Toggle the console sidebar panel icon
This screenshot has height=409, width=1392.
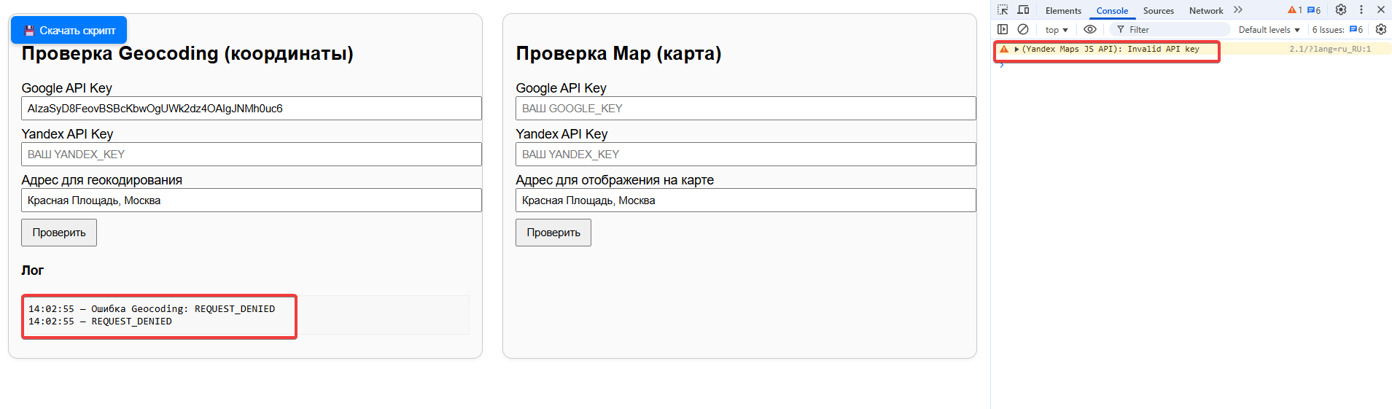[1003, 30]
